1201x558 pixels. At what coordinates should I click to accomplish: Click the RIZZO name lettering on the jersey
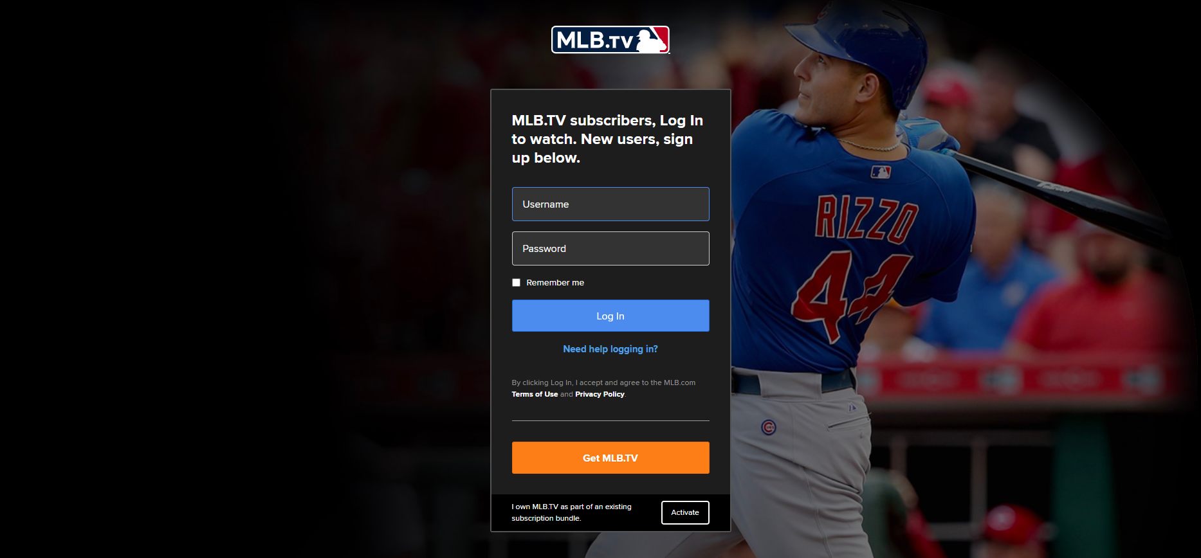coord(866,219)
